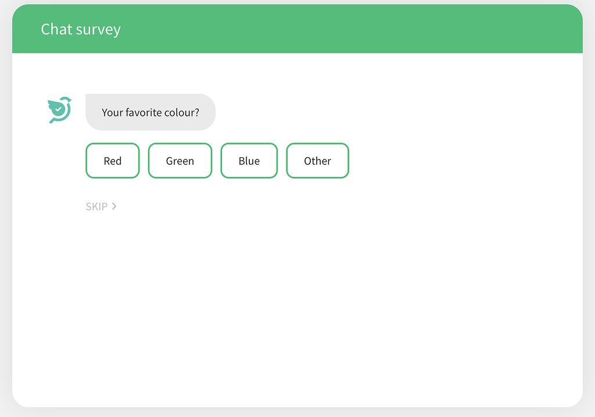Click the question bubble saying Your favorite colour
The height and width of the screenshot is (417, 595).
(x=150, y=112)
